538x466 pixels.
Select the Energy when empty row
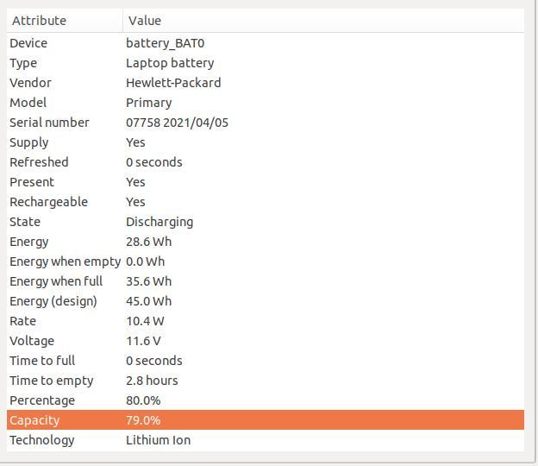pyautogui.click(x=266, y=261)
